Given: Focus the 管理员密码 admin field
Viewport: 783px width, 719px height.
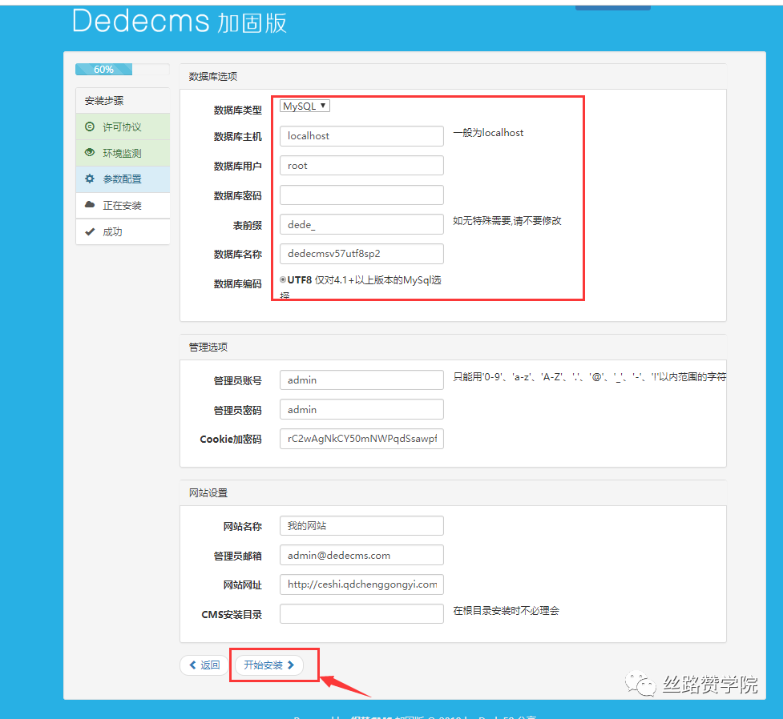Looking at the screenshot, I should pyautogui.click(x=361, y=409).
